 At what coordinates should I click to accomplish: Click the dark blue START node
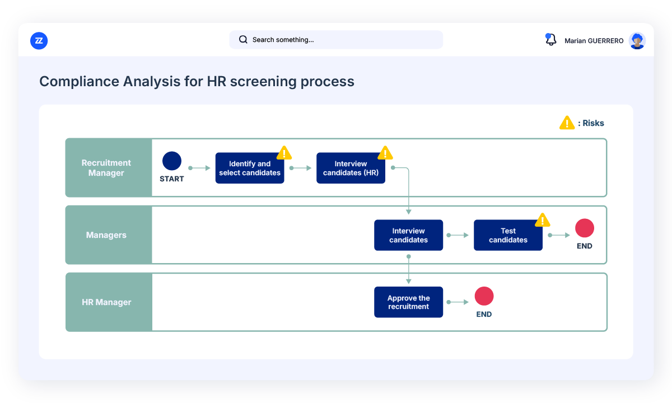point(172,161)
